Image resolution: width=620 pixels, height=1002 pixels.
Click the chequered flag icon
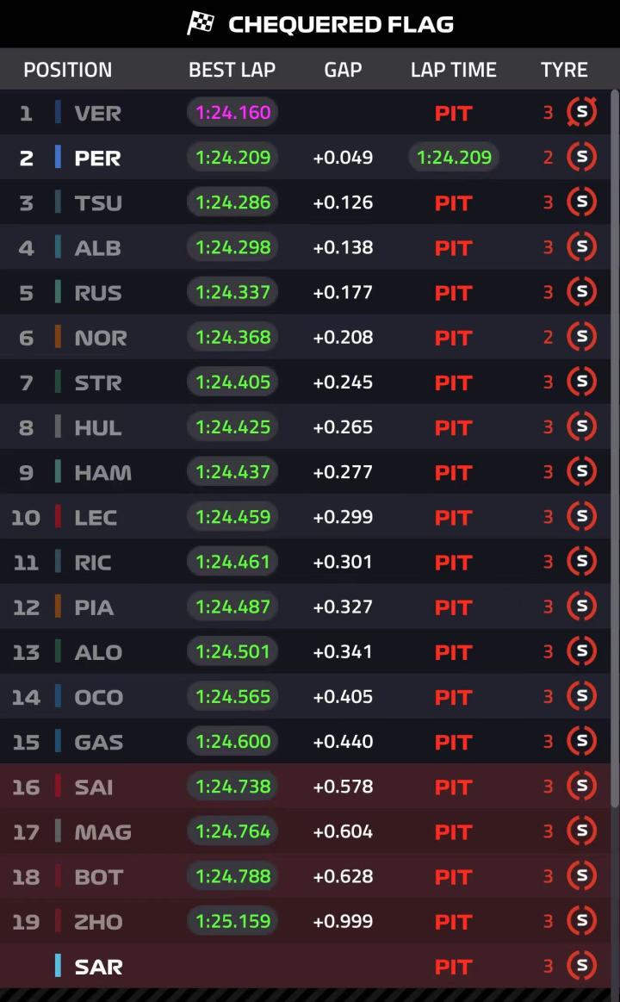[x=201, y=23]
